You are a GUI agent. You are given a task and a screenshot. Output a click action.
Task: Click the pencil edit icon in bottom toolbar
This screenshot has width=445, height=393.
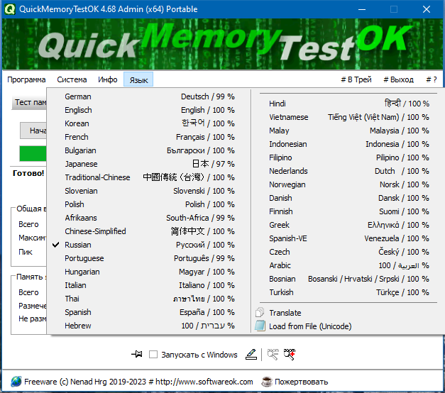[251, 354]
